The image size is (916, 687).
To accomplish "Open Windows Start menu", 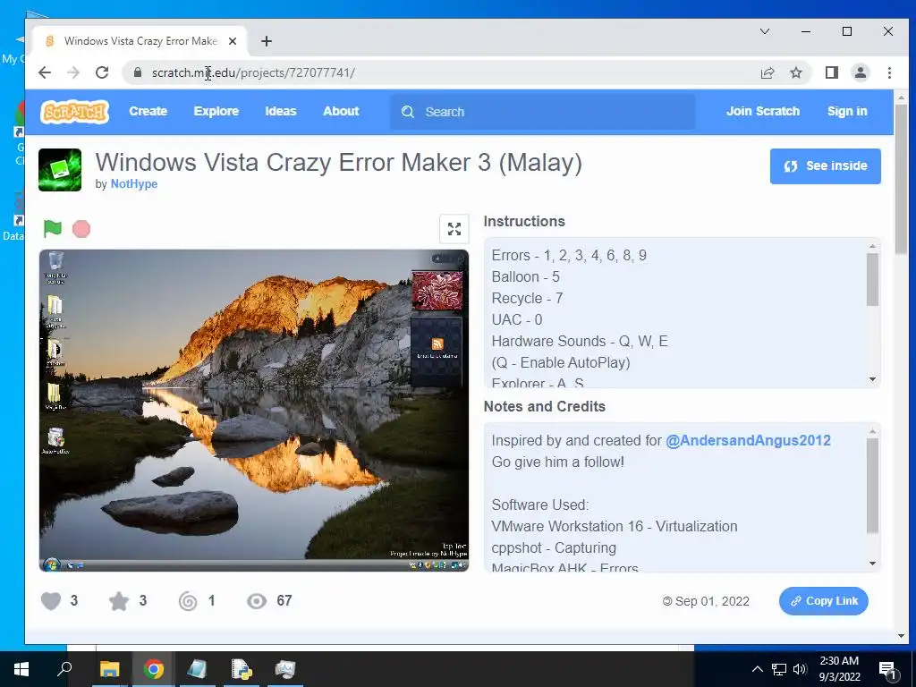I will click(21, 669).
